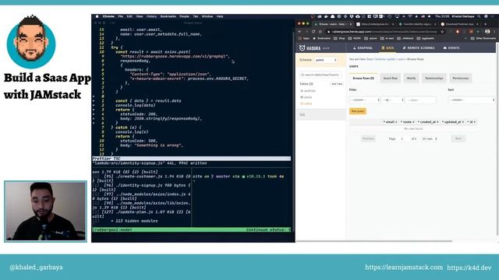
Task: Open the People menu
Action: (x=184, y=16)
